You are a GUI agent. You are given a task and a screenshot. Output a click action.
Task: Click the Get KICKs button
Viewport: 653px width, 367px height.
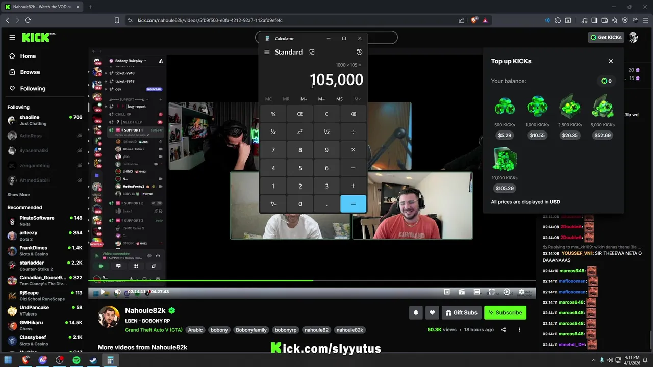point(606,37)
